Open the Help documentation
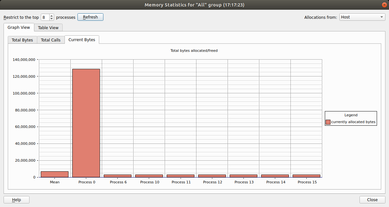 (x=16, y=200)
